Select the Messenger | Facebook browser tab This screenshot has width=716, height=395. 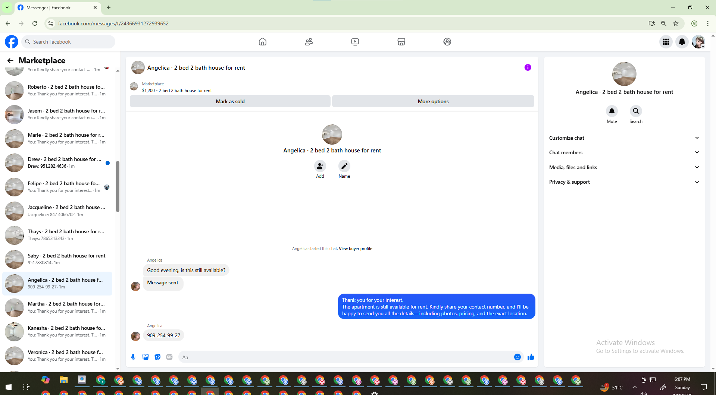point(58,7)
